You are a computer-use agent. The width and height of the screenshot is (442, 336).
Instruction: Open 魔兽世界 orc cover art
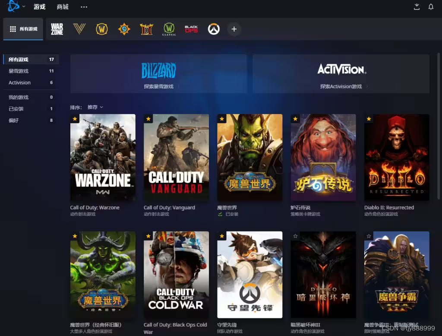point(250,158)
